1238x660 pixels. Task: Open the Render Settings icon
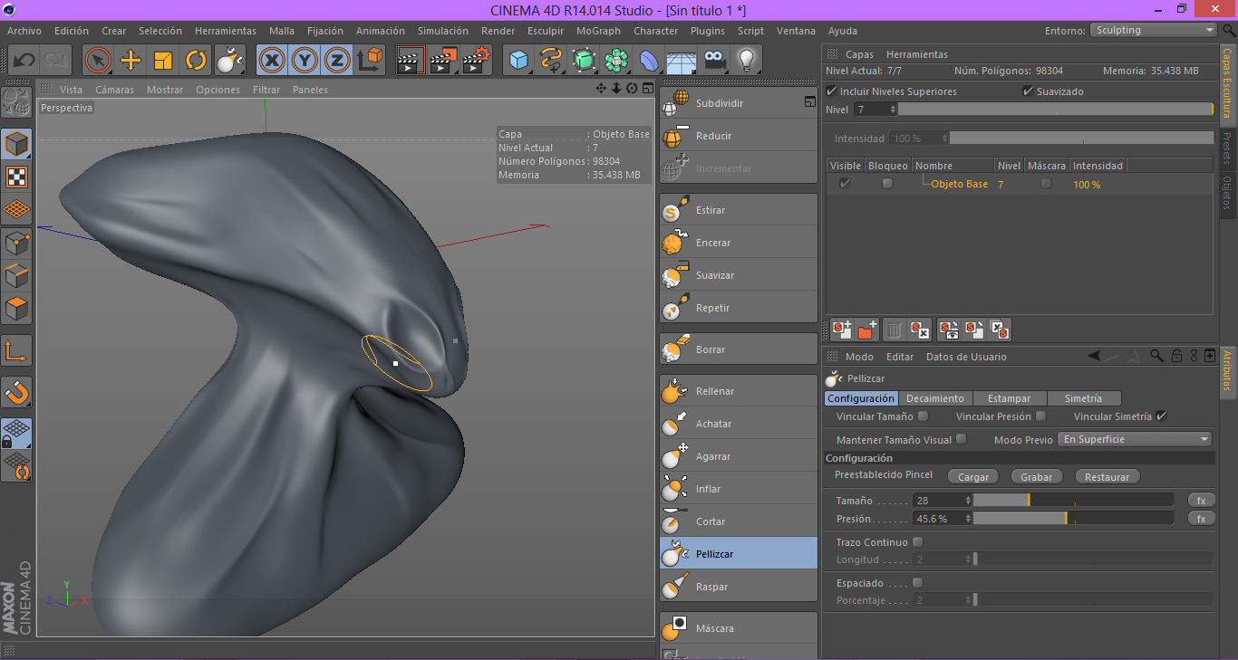(476, 61)
